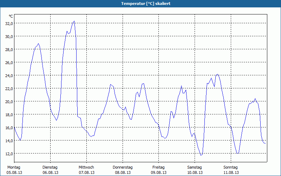Viewport: 281px width, 176px height.
Task: Click the 16,0 axis label
Action: tap(9, 128)
